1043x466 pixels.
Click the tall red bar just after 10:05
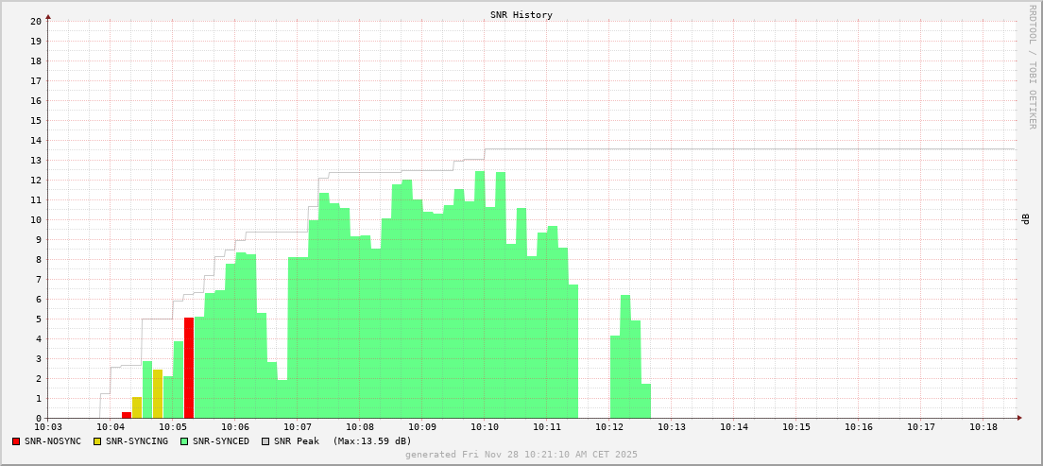coord(189,369)
